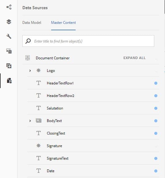Click the blue dot beside HeaderTextRow2
Screen dimensions: 165x178
click(156, 96)
